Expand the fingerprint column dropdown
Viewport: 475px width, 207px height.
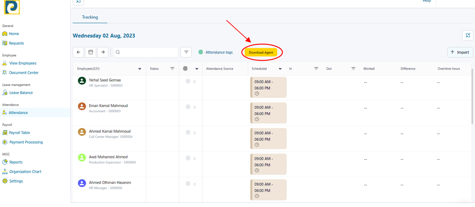point(197,69)
